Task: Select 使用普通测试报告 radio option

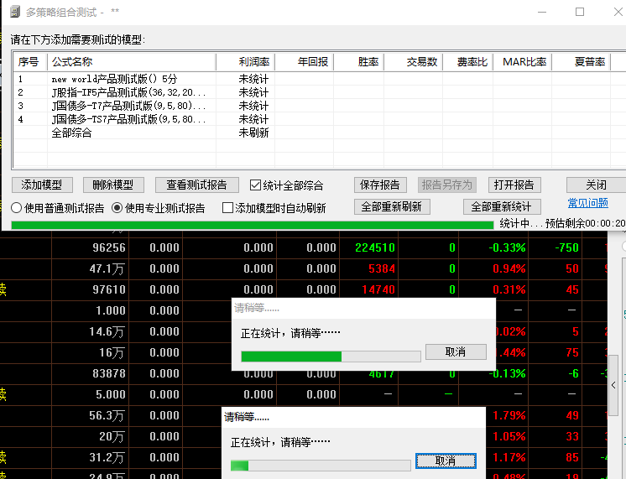Action: (17, 207)
